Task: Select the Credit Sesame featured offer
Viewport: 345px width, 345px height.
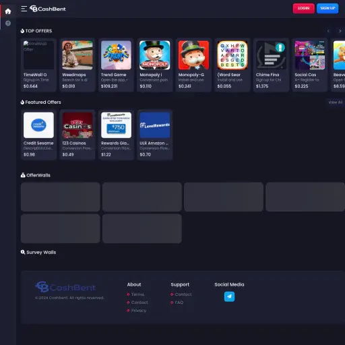Action: point(38,135)
